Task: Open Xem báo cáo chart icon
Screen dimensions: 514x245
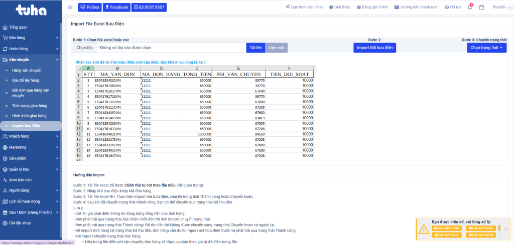Action: coord(5,179)
